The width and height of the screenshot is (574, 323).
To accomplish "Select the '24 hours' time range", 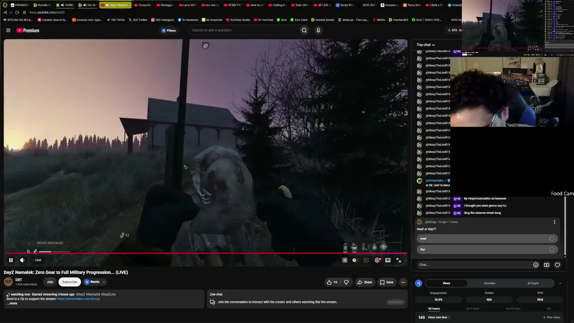I will (x=434, y=309).
